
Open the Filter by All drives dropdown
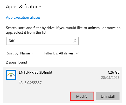pos(62,53)
